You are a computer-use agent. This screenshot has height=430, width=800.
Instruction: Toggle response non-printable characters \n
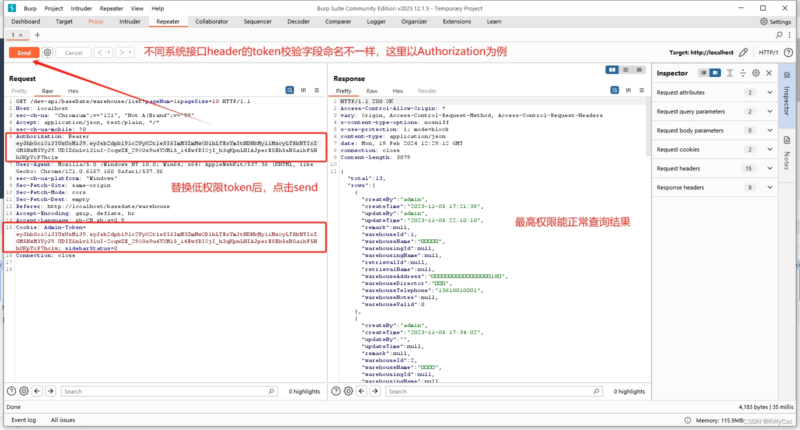click(628, 90)
